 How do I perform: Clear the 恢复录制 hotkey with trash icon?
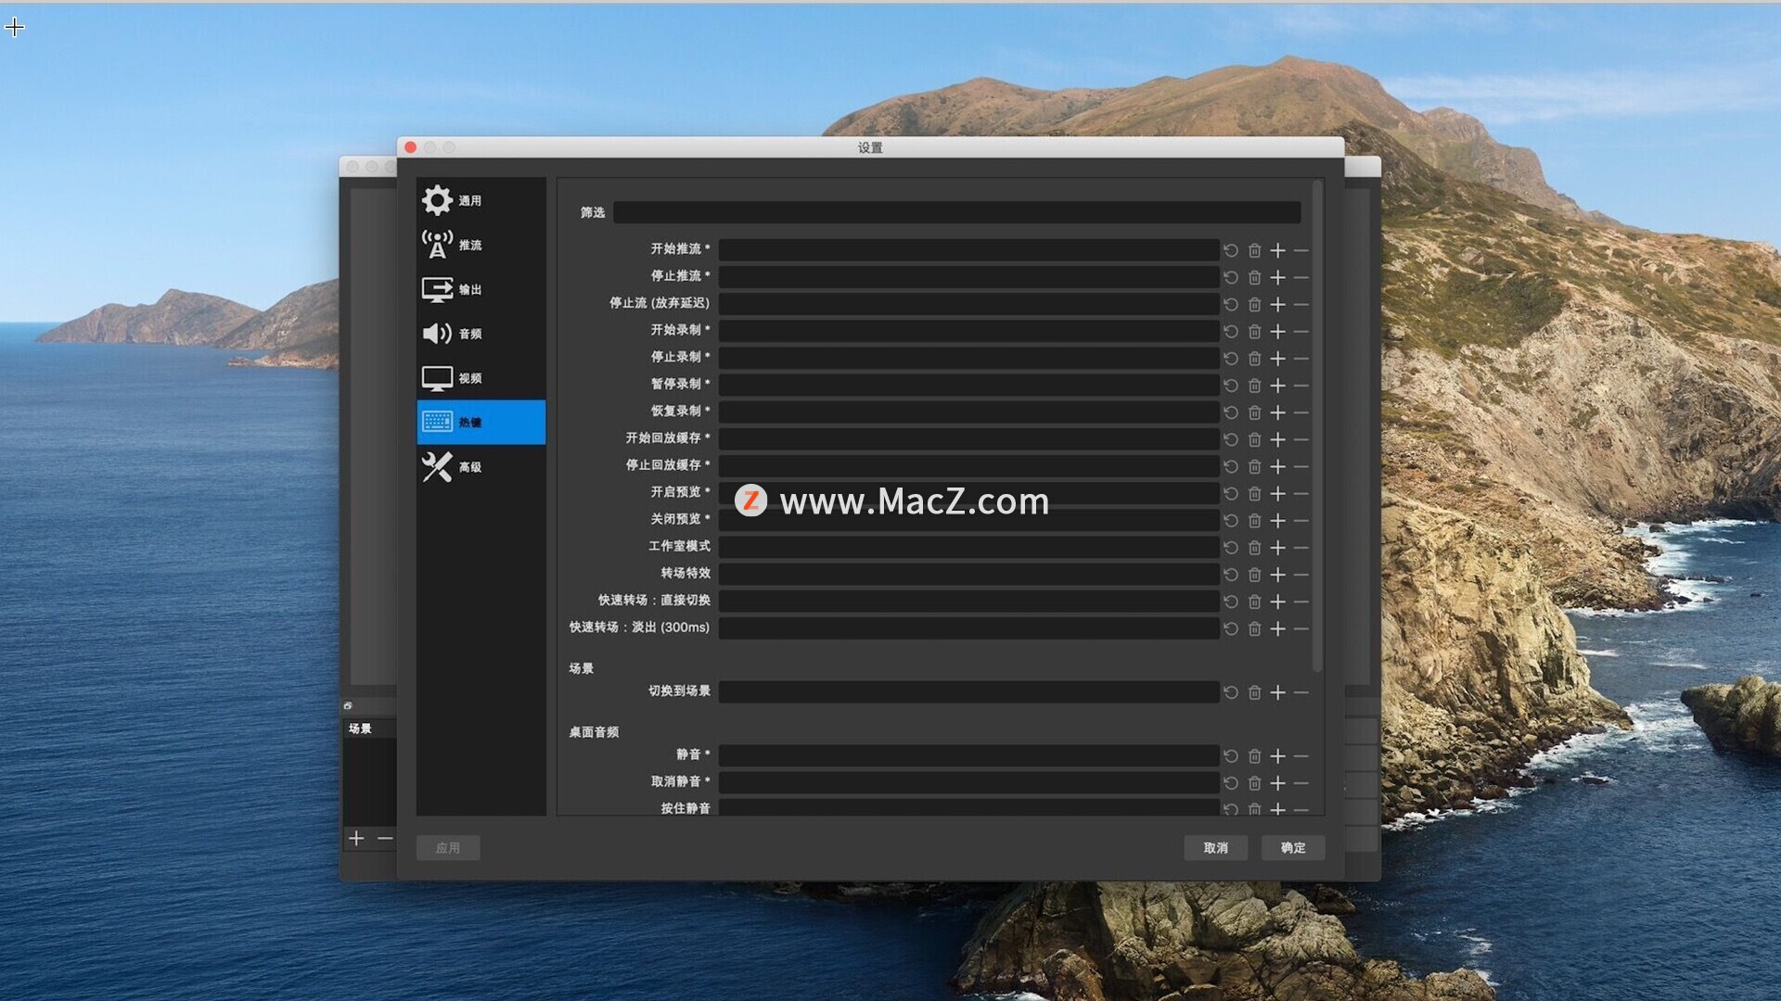(1254, 412)
